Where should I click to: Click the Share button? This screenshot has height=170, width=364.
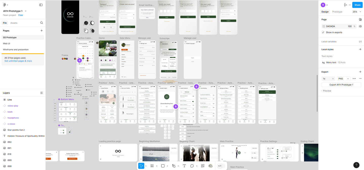[357, 5]
